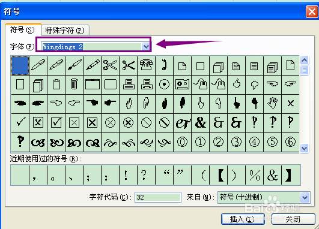Pick recently used closing double quote
This screenshot has width=319, height=229.
(x=182, y=175)
